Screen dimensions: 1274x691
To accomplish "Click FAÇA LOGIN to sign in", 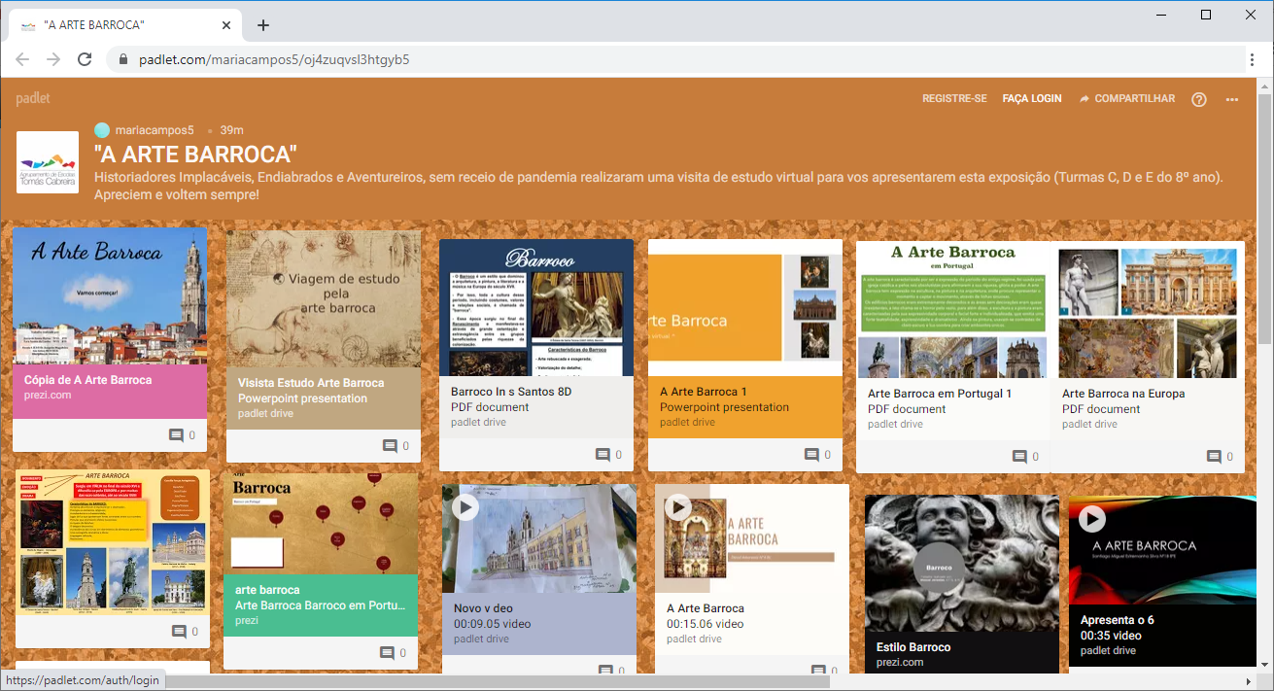I will tap(1032, 99).
